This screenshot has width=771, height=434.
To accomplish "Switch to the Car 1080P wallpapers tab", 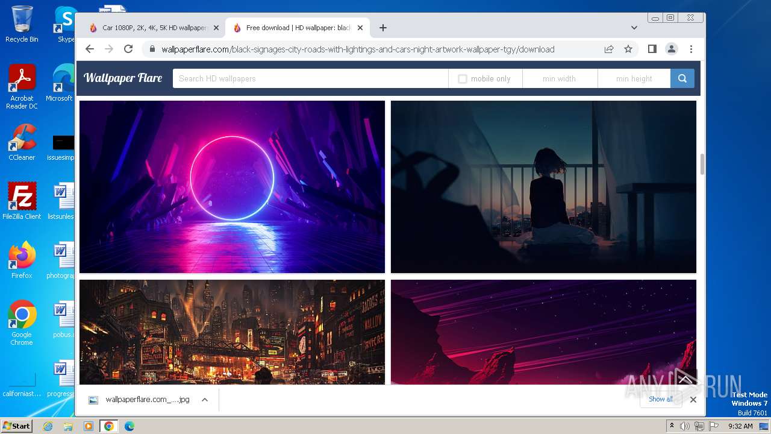I will 153,28.
